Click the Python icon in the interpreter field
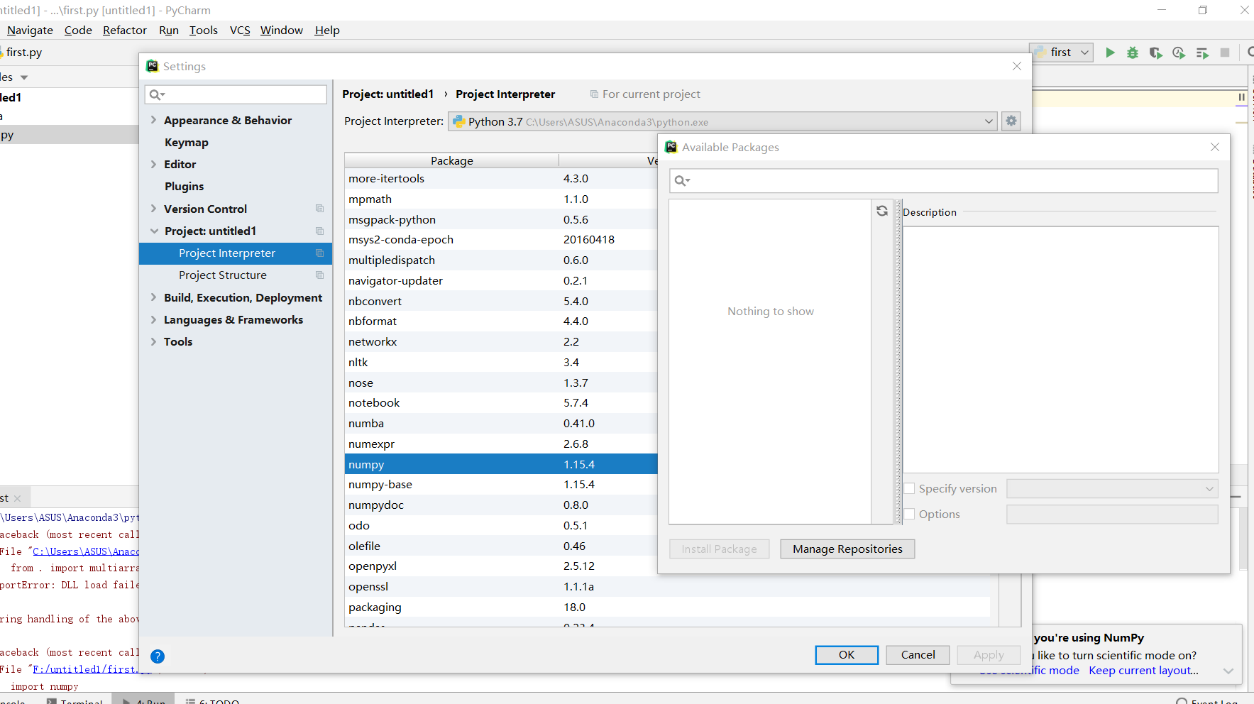The width and height of the screenshot is (1254, 704). (x=459, y=121)
